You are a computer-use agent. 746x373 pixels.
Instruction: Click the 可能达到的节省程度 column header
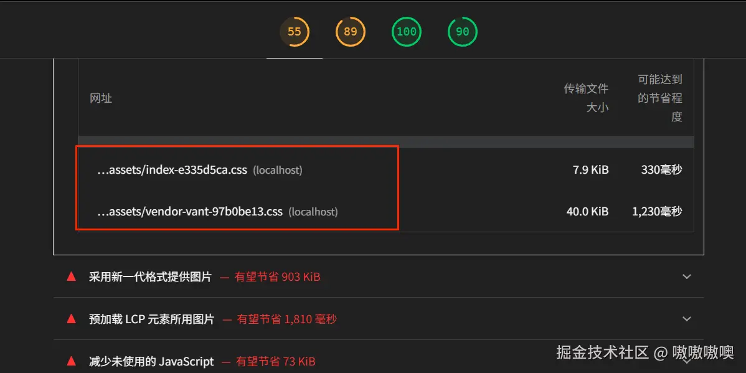tap(660, 98)
